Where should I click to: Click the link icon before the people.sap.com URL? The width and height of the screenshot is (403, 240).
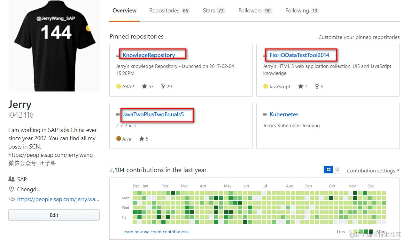(11, 199)
